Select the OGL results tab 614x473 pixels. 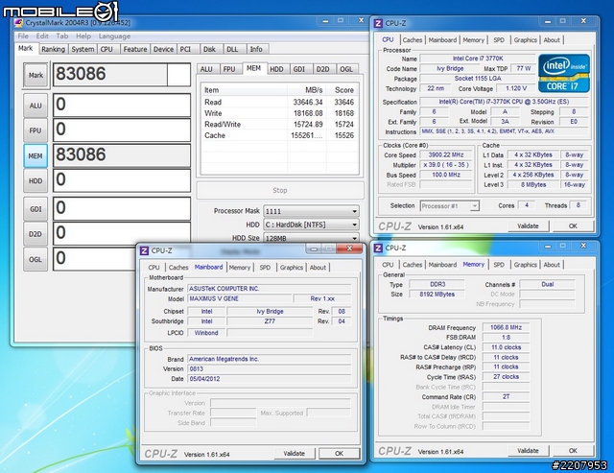(346, 69)
